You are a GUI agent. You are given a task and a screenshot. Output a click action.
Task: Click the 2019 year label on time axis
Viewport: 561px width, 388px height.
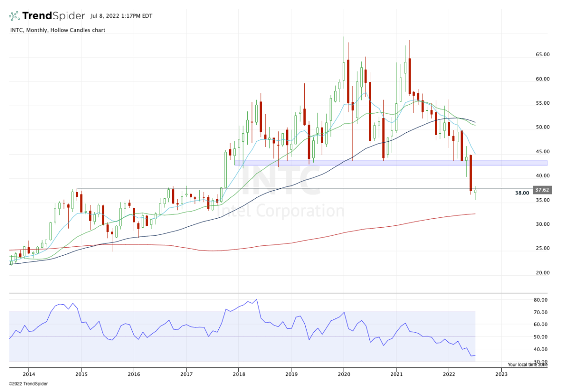[x=291, y=374]
